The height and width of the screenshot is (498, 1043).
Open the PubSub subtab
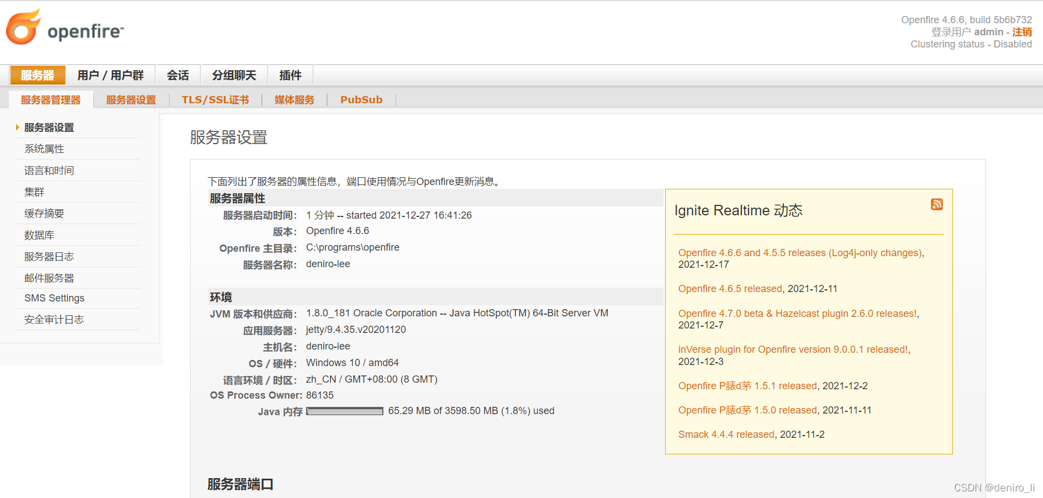[361, 100]
